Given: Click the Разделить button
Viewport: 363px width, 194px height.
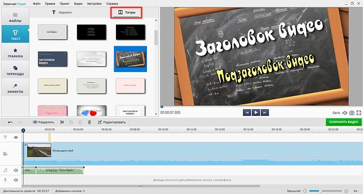Looking at the screenshot, I should pyautogui.click(x=44, y=122).
